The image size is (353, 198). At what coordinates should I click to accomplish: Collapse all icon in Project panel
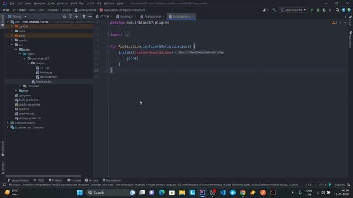pyautogui.click(x=77, y=16)
